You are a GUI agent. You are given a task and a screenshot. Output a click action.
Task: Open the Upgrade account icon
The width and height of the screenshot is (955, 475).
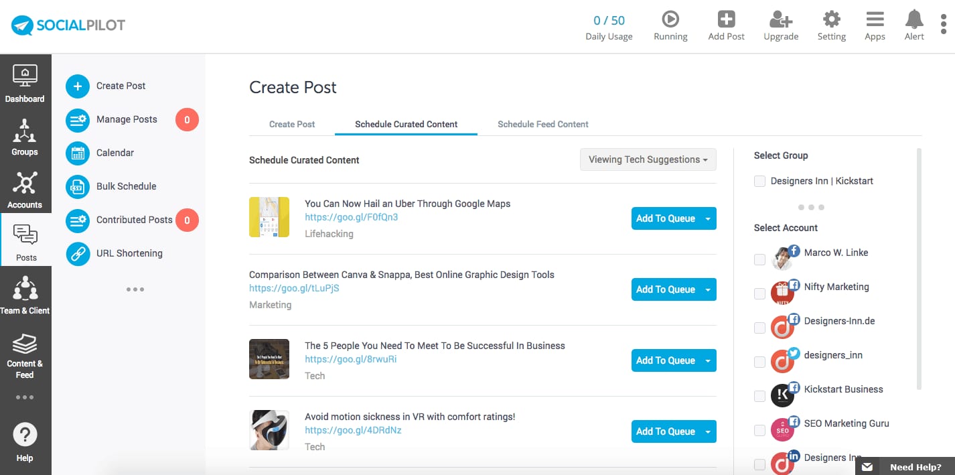[x=781, y=19]
